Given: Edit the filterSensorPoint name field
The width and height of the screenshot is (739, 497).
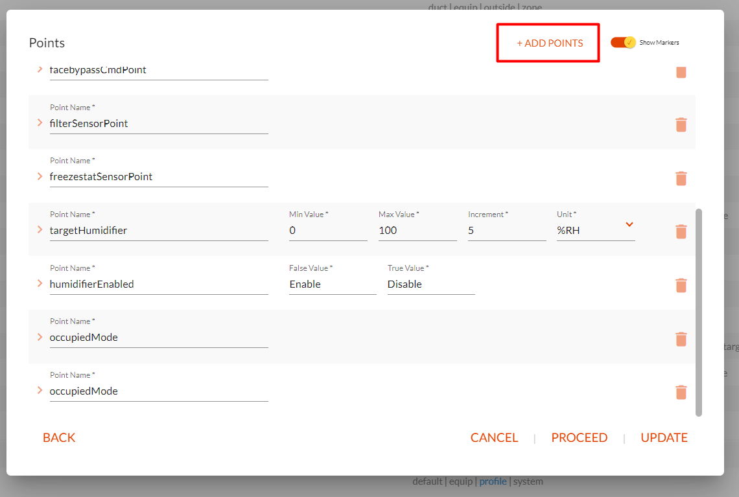Looking at the screenshot, I should pyautogui.click(x=159, y=124).
